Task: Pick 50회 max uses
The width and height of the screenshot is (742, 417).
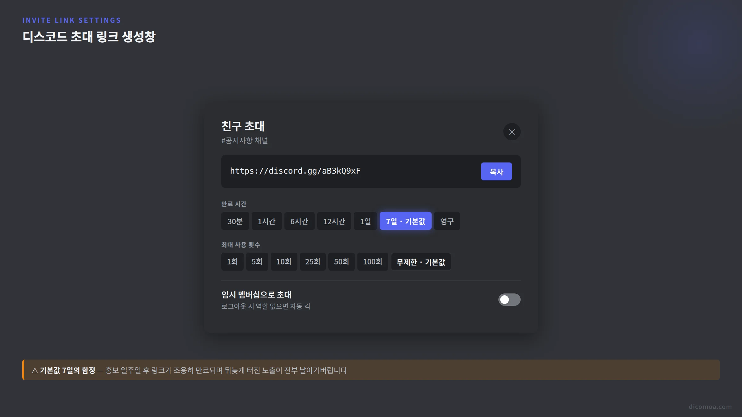Action: point(341,262)
